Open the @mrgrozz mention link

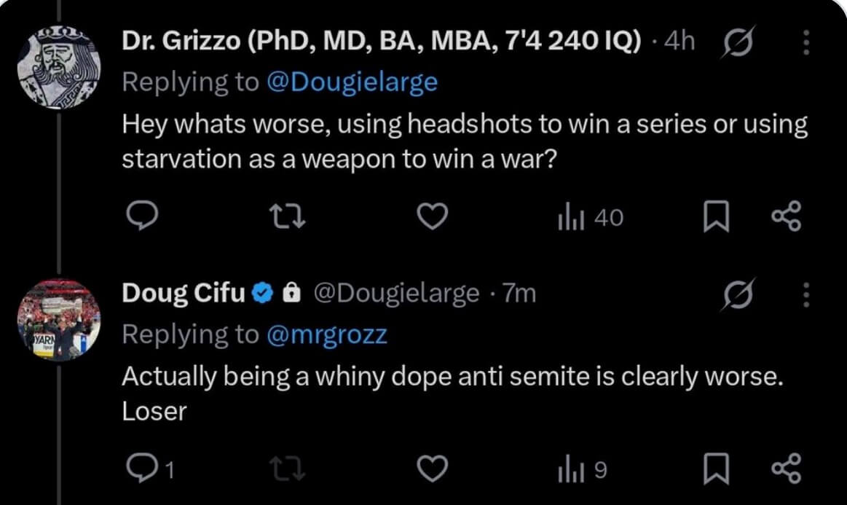(x=328, y=334)
